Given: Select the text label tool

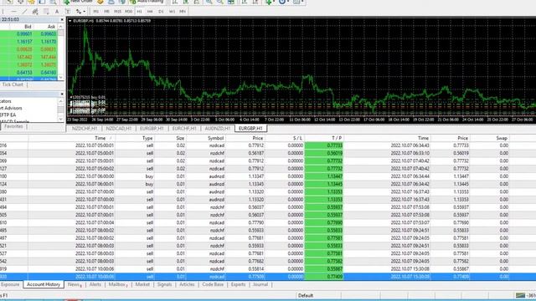Looking at the screenshot, I should pyautogui.click(x=68, y=12).
